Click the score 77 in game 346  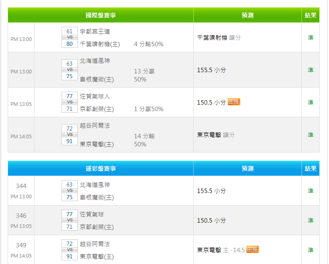tap(70, 214)
